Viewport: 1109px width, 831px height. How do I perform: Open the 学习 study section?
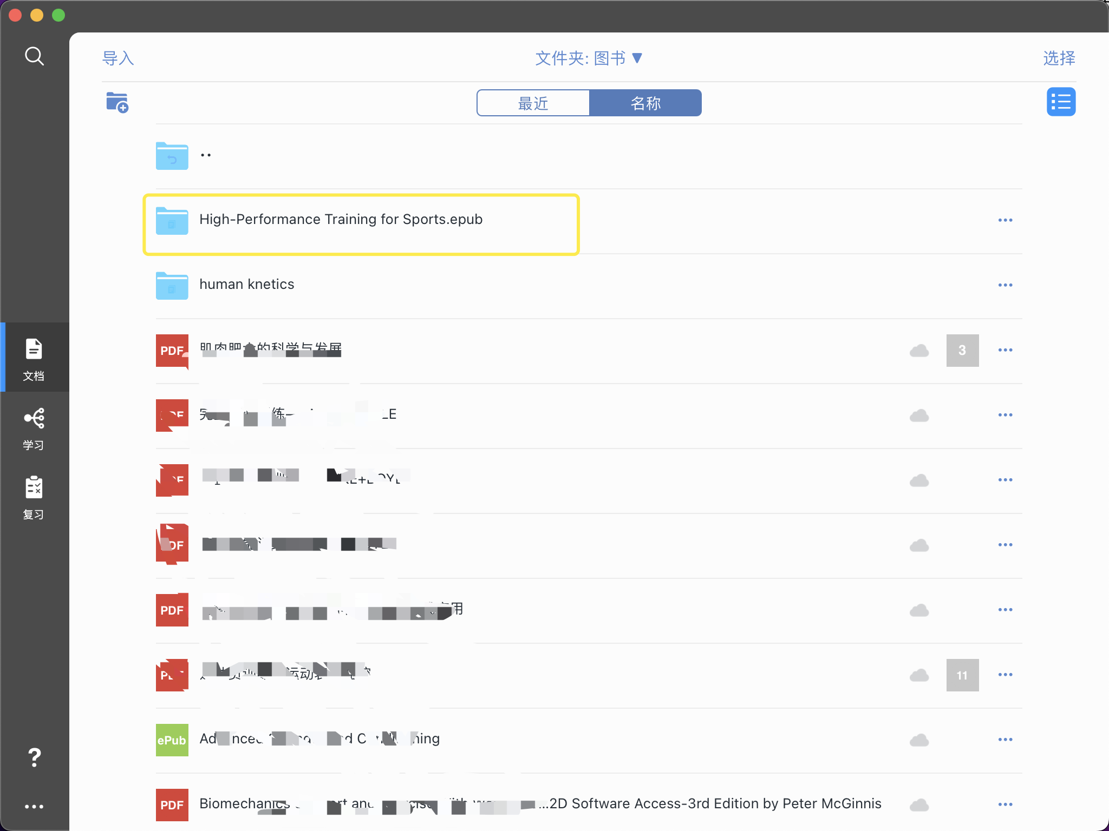34,429
